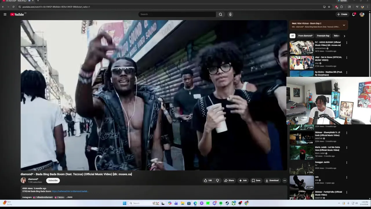Open options for slayr Set In Stone
371x209 pixels.
(347, 57)
